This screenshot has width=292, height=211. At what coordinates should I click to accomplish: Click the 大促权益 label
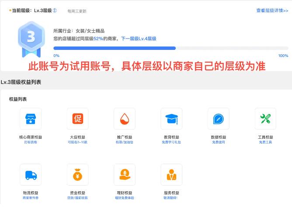click(78, 137)
